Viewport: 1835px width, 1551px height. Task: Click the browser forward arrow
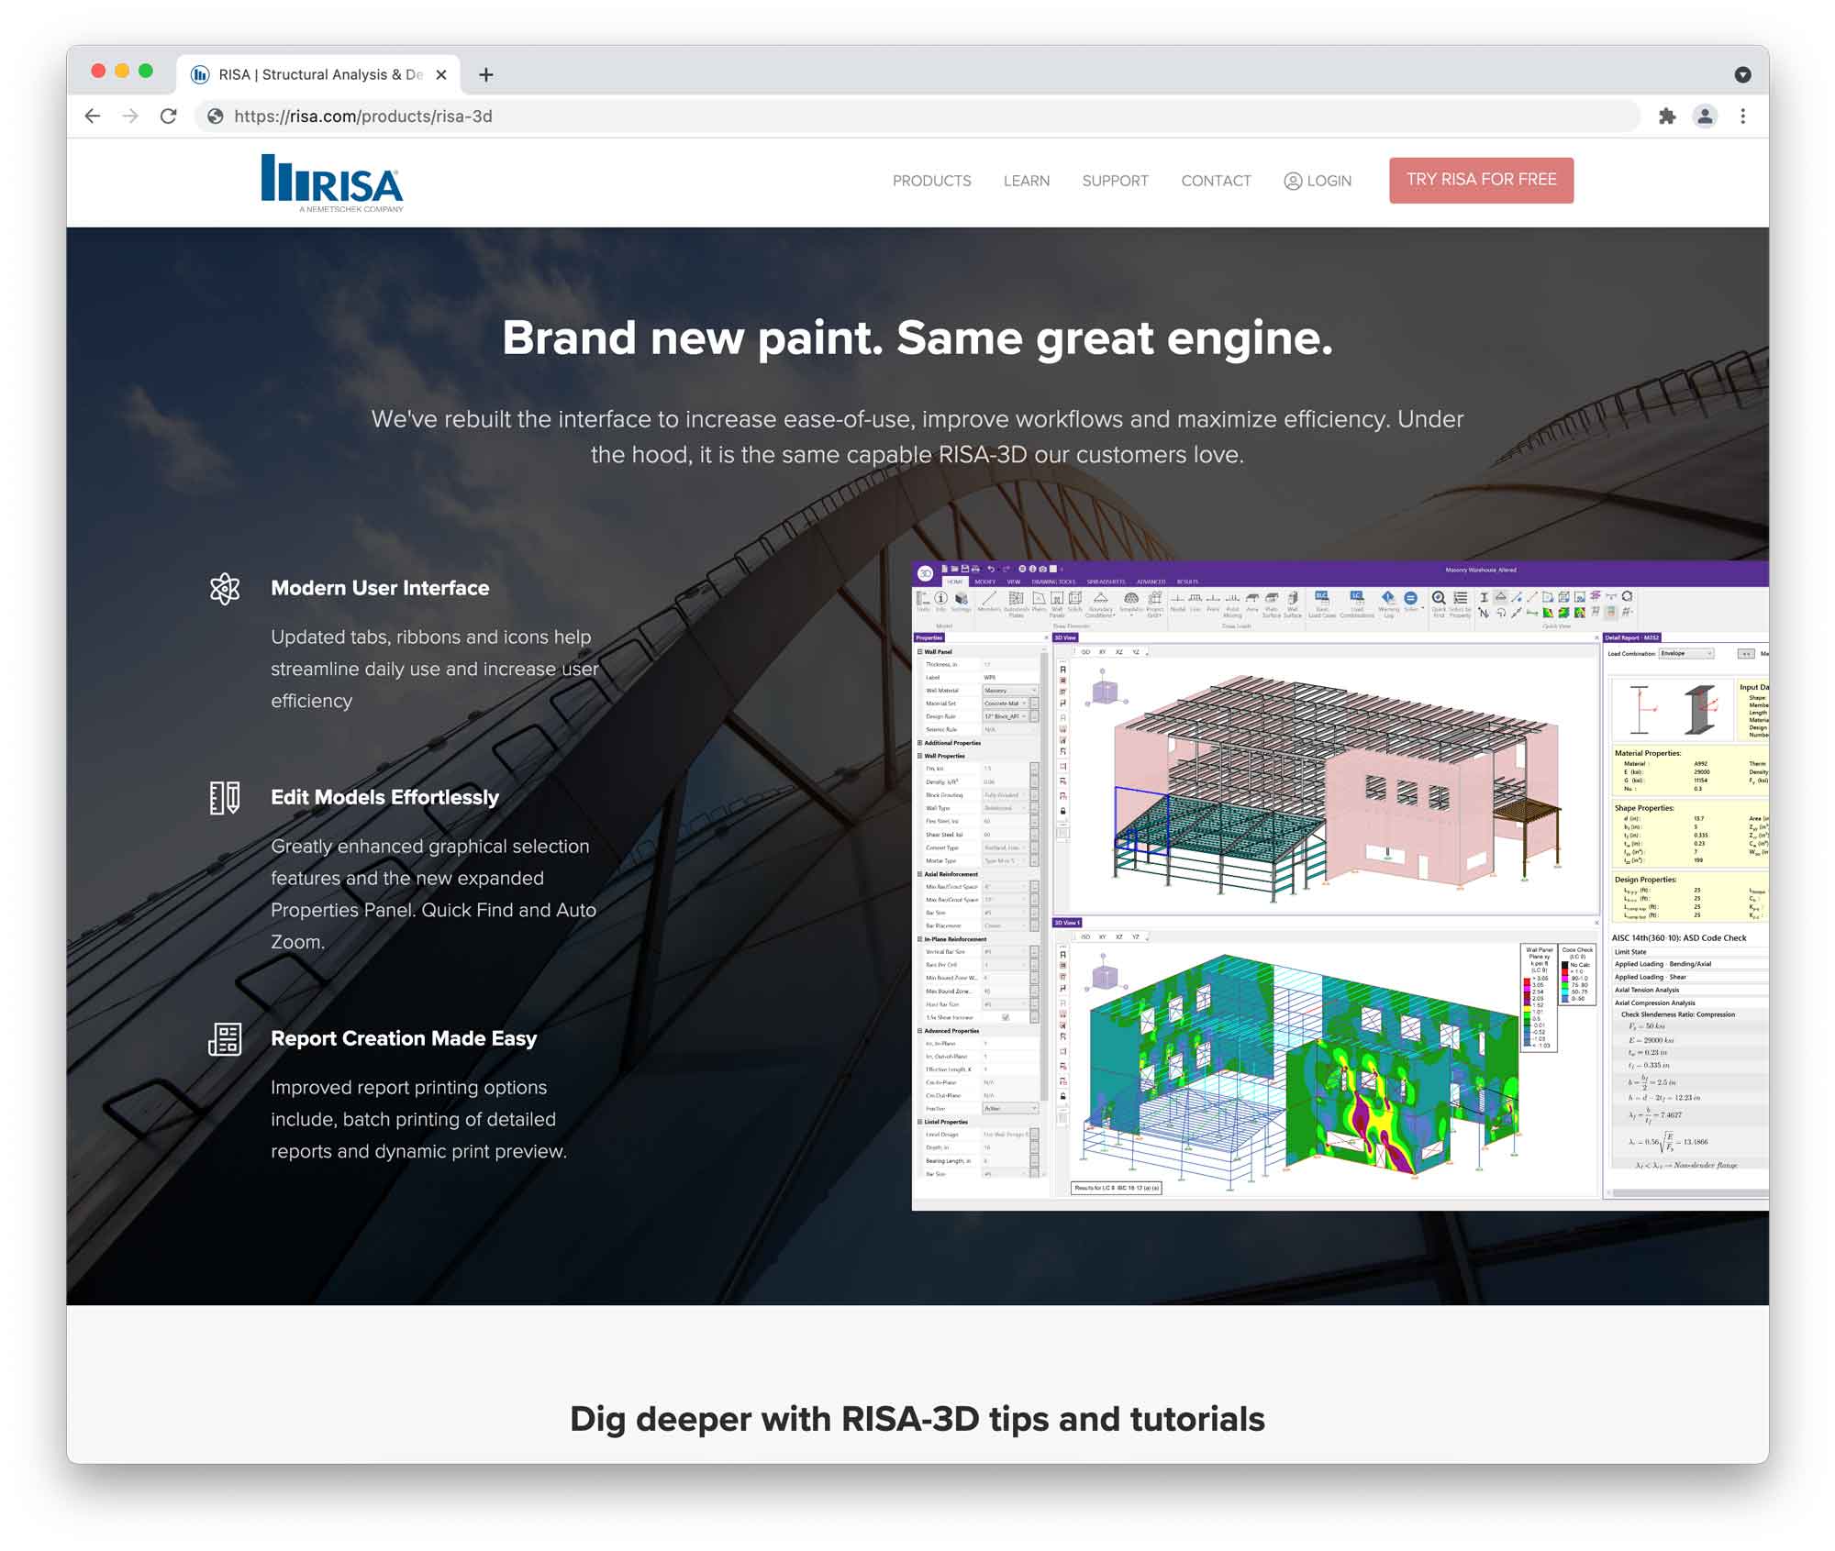(x=130, y=116)
